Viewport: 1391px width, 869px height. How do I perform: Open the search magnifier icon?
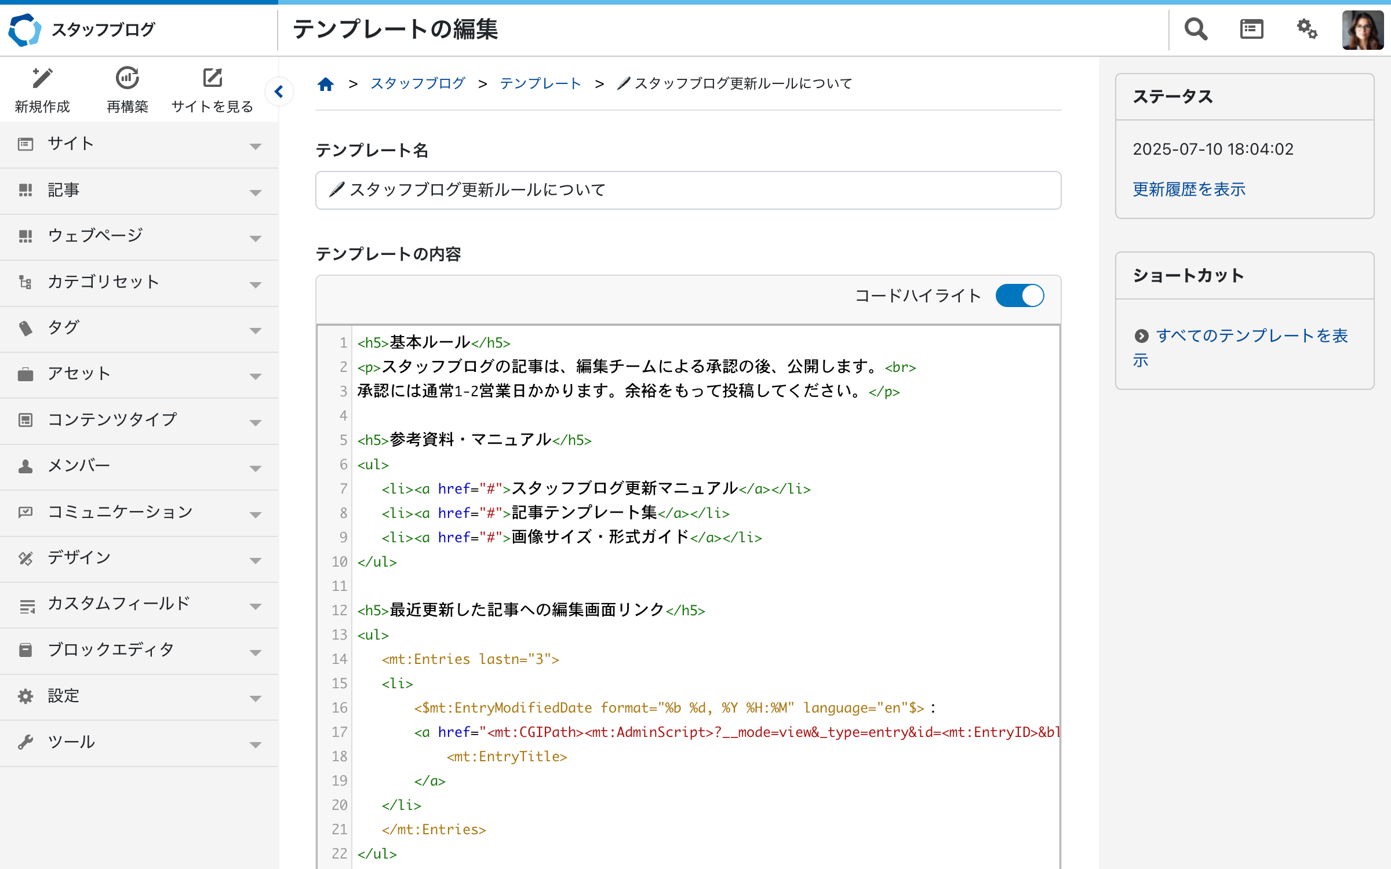pyautogui.click(x=1195, y=29)
